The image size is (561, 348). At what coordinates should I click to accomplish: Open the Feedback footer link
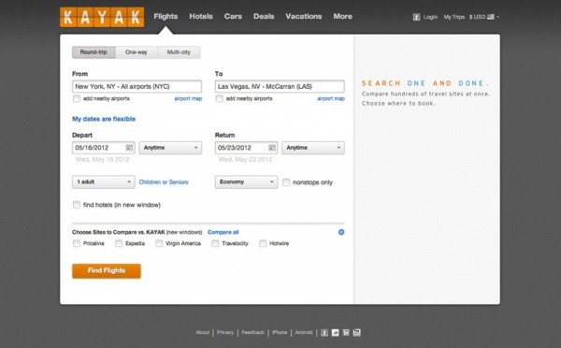(x=253, y=332)
